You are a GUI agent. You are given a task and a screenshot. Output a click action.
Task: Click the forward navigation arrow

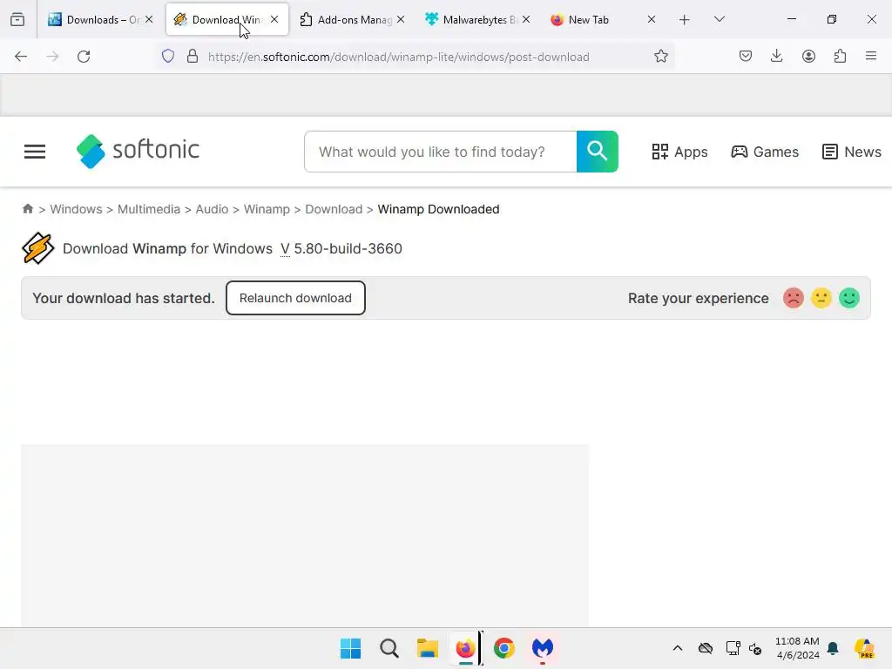tap(52, 57)
